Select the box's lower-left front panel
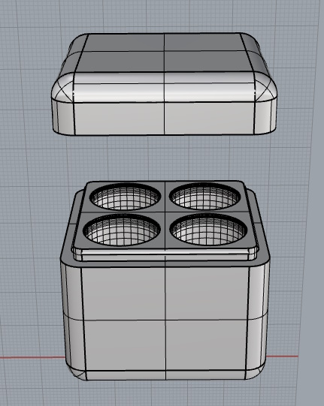Image resolution: width=324 pixels, height=406 pixels. [x=125, y=346]
